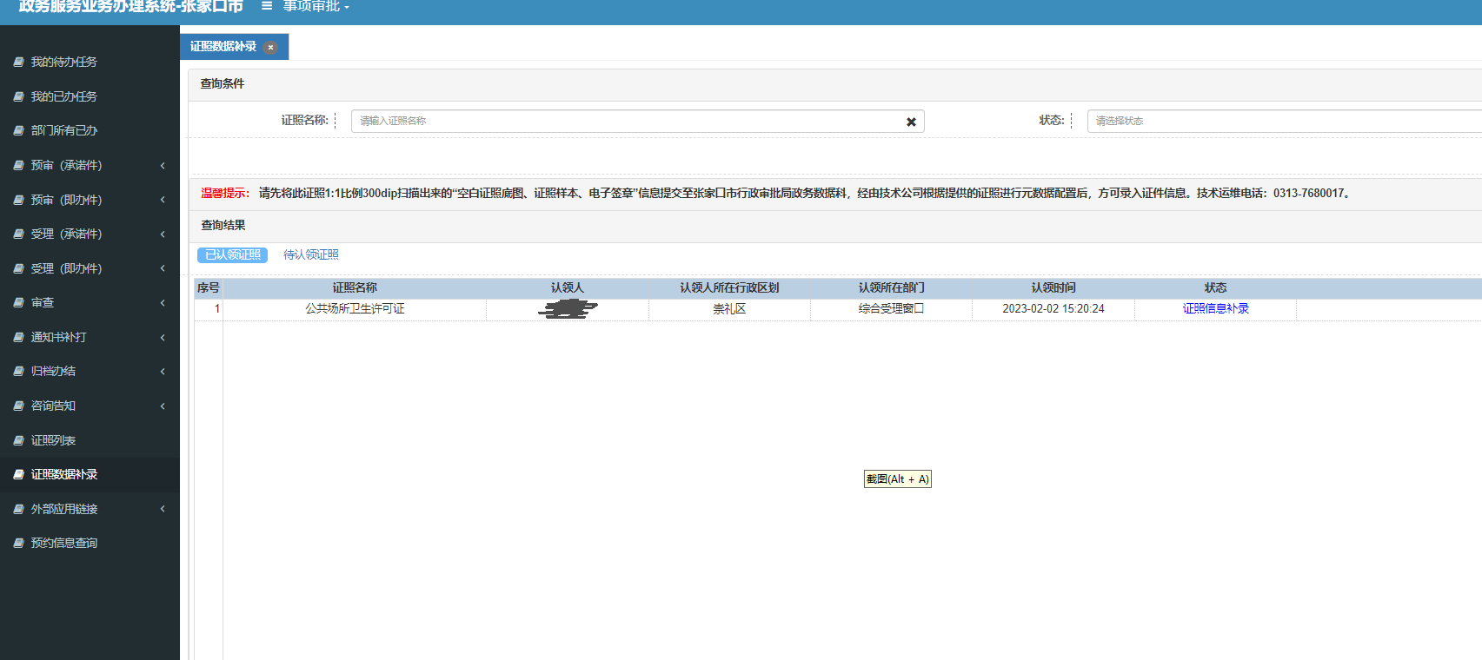
Task: Click the book icon beside 外部应用链接
Action: pyautogui.click(x=18, y=509)
